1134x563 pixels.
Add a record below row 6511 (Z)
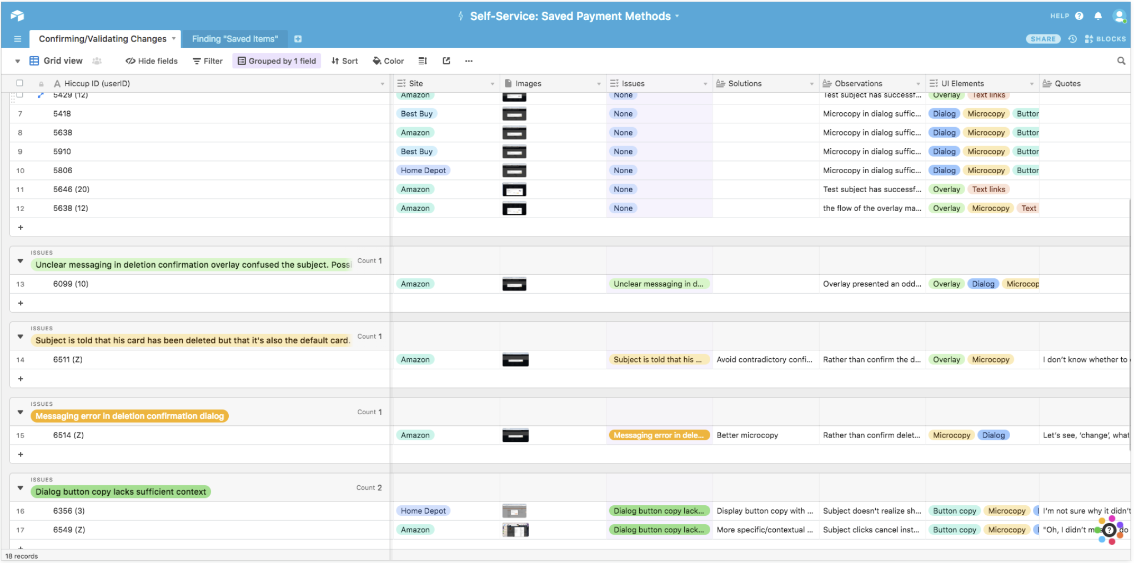[21, 379]
